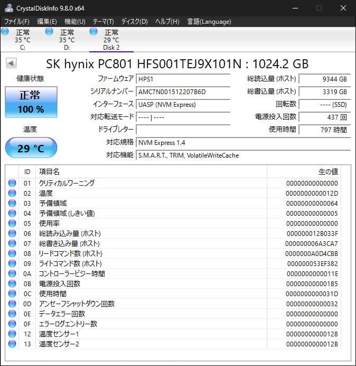Click the disk model title SK hynix PC801
356x366 pixels.
(177, 63)
